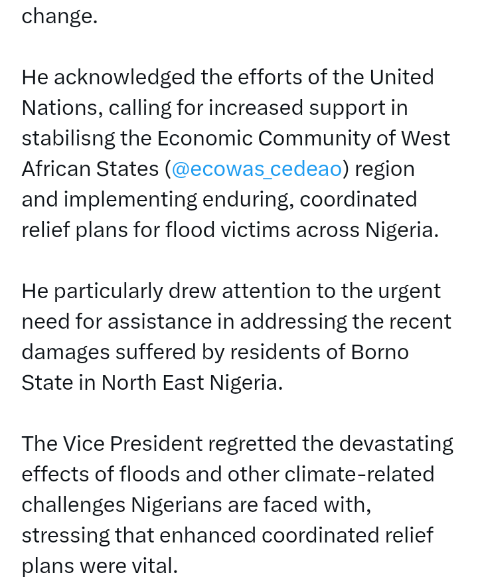Click the line "stressing that enhanced coordinated relief"
Viewport: 478px width, 587px height.
[x=228, y=535]
